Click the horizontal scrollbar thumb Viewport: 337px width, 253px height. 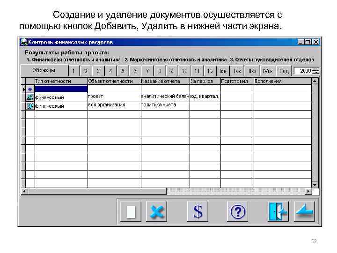[x=97, y=191]
